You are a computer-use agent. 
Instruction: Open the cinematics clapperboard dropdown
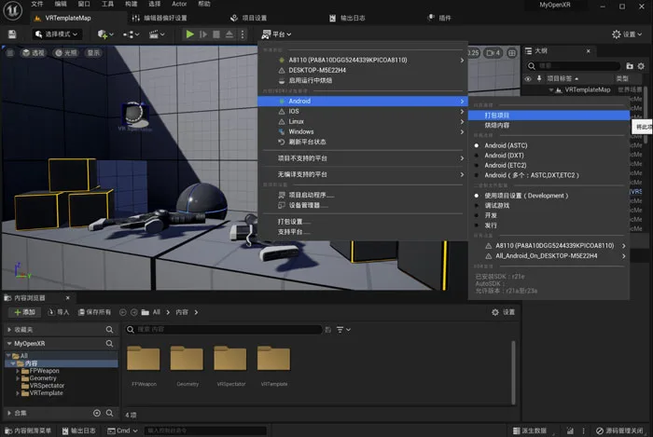click(x=157, y=34)
